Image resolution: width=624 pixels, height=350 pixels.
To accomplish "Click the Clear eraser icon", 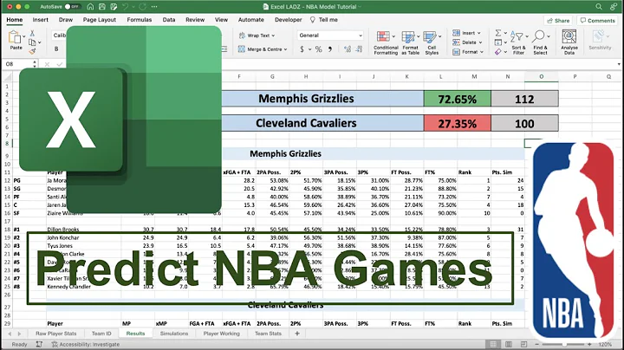I will pos(498,52).
